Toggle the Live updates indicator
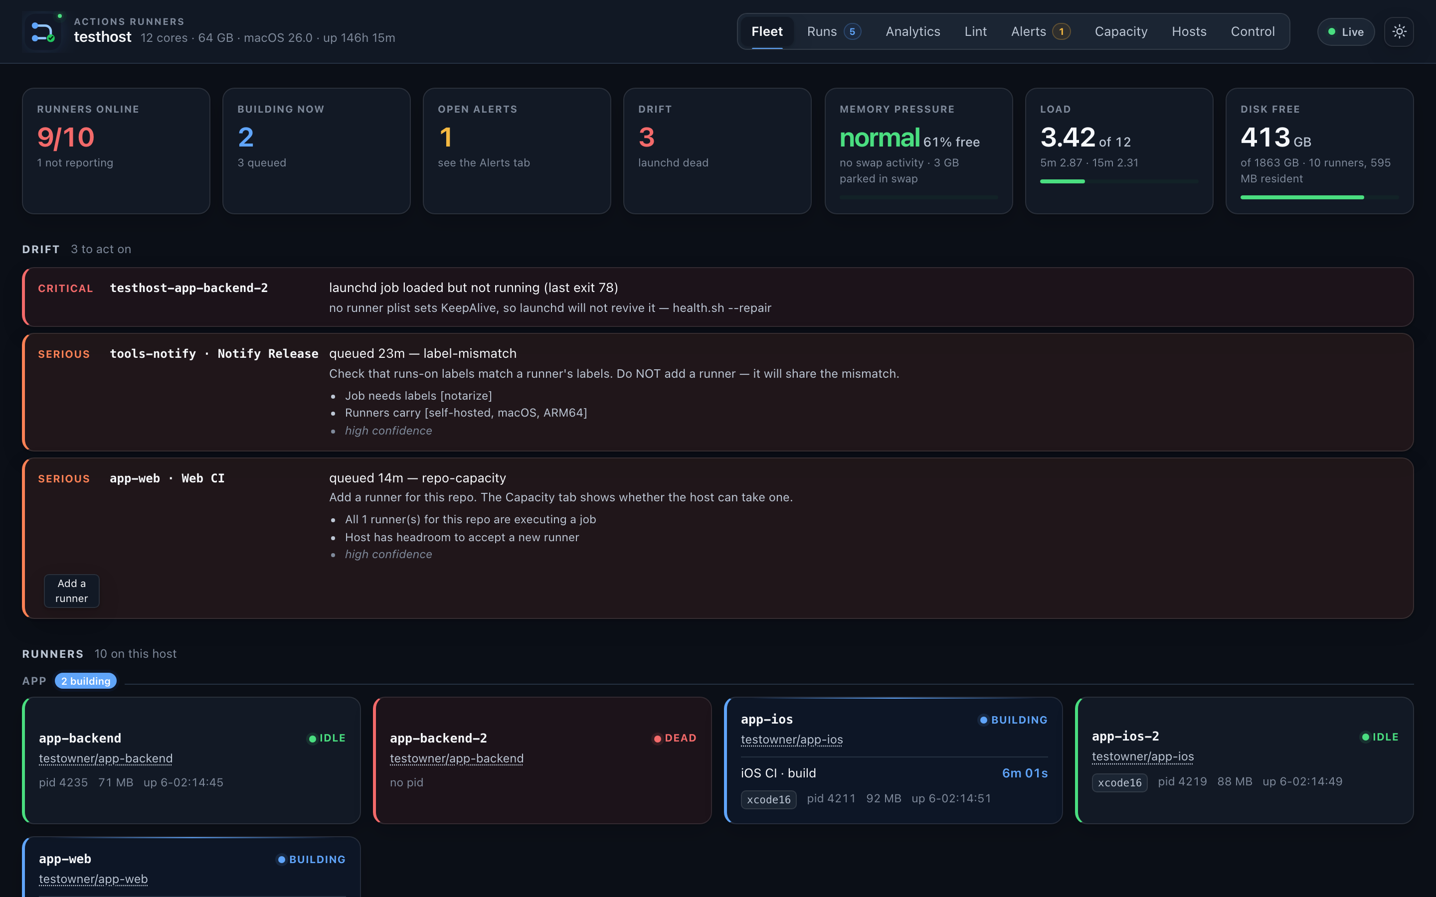Viewport: 1436px width, 897px height. 1345,32
